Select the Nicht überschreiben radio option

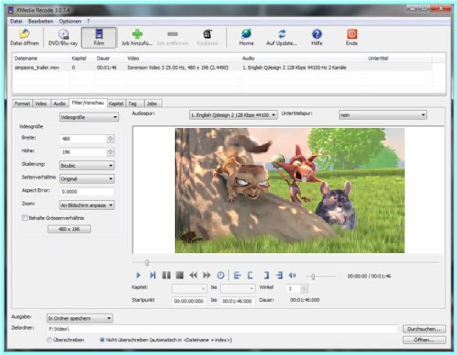coord(102,340)
